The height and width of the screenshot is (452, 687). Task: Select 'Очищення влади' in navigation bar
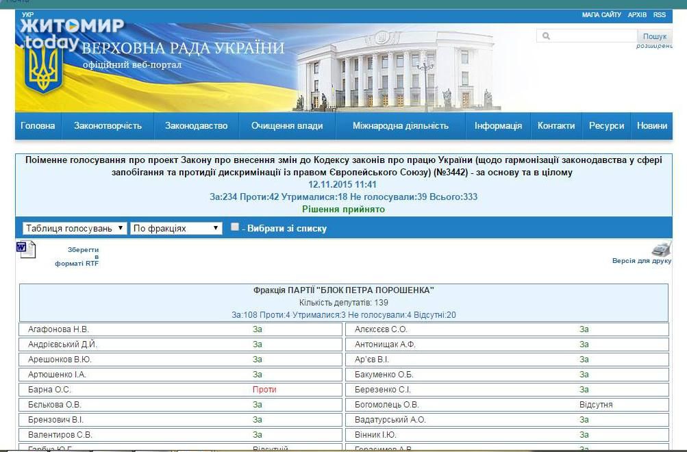(287, 126)
